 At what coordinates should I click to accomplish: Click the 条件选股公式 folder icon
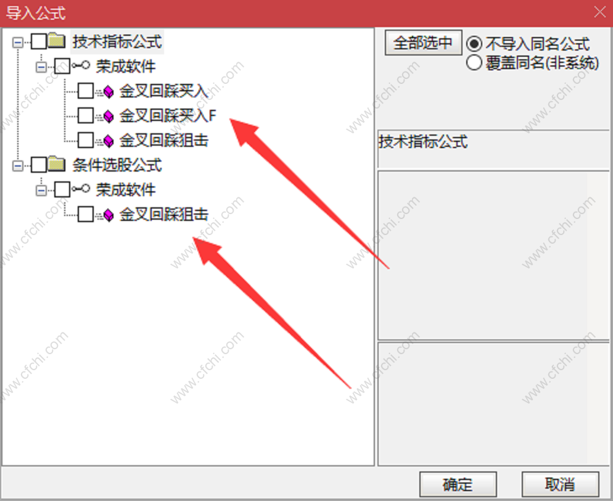(57, 164)
